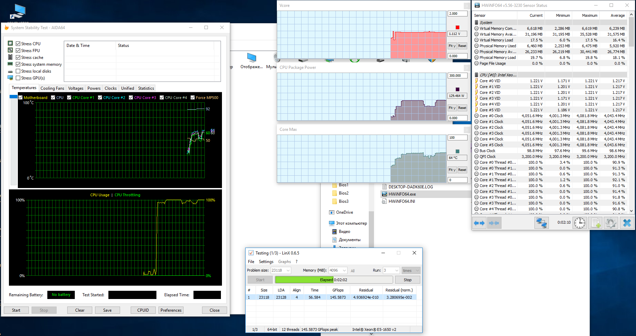Image resolution: width=636 pixels, height=336 pixels.
Task: Click the HWiNFO clock reset-timer icon
Action: [580, 223]
